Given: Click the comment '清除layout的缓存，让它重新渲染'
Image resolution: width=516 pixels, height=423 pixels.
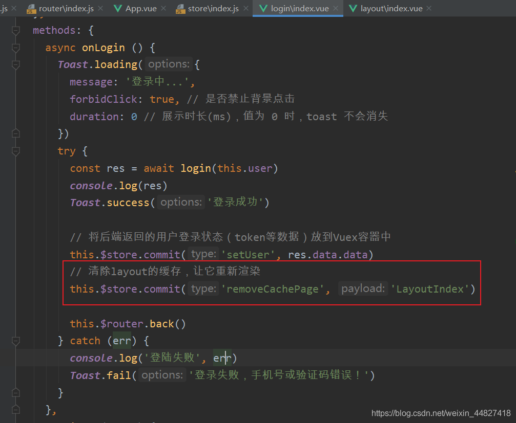Looking at the screenshot, I should point(165,271).
